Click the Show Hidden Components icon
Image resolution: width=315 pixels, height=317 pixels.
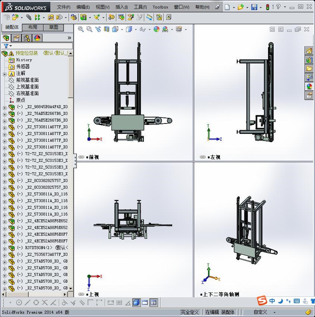(x=73, y=18)
